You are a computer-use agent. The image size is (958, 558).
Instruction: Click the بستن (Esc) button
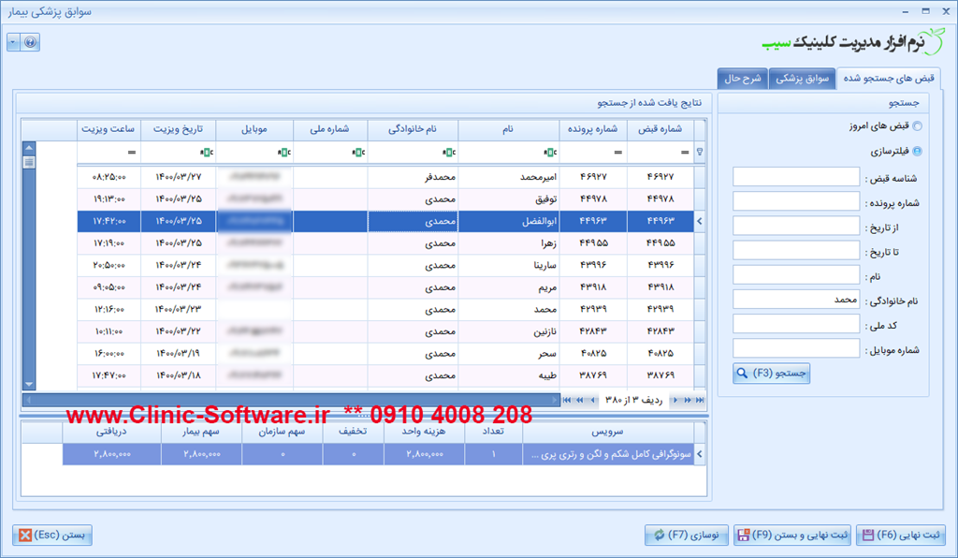[52, 536]
